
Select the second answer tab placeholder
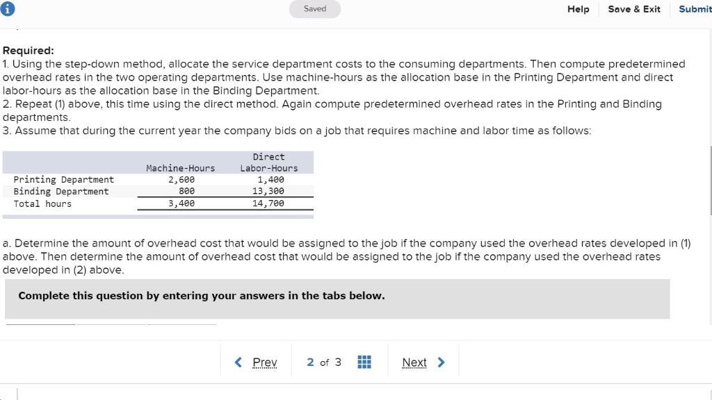(111, 322)
